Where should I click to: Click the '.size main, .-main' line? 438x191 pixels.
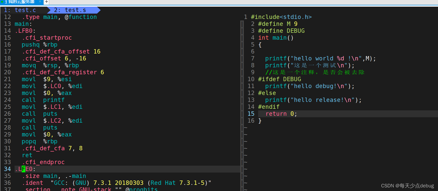54,176
